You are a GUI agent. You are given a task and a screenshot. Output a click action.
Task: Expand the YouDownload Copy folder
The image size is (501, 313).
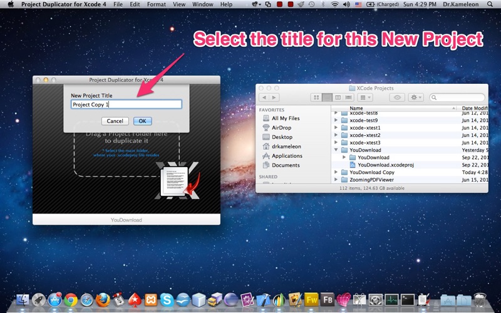(x=336, y=172)
